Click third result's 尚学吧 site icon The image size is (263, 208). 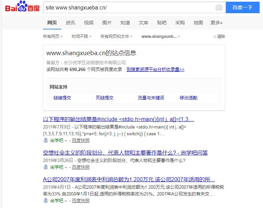pyautogui.click(x=46, y=201)
